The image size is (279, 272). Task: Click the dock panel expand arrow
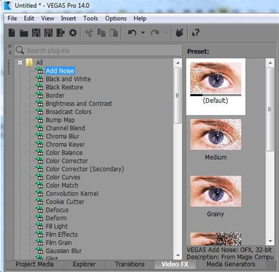point(10,53)
